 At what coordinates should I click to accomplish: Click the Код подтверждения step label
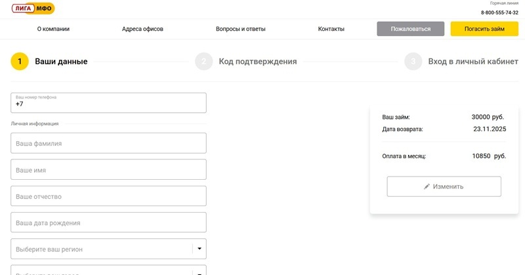pos(258,61)
